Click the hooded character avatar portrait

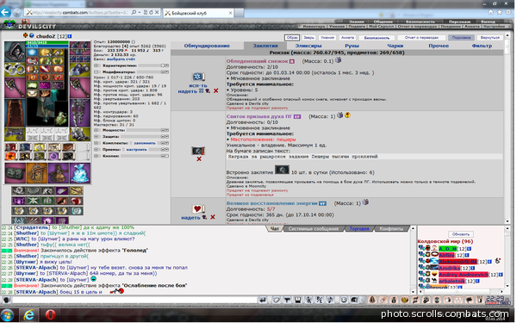pyautogui.click(x=15, y=52)
